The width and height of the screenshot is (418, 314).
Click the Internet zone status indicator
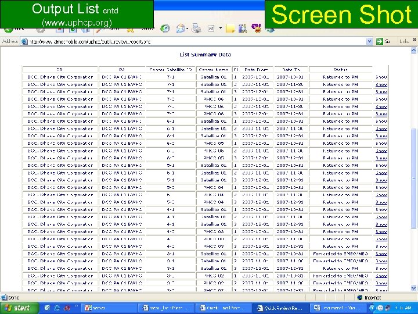pos(369,298)
